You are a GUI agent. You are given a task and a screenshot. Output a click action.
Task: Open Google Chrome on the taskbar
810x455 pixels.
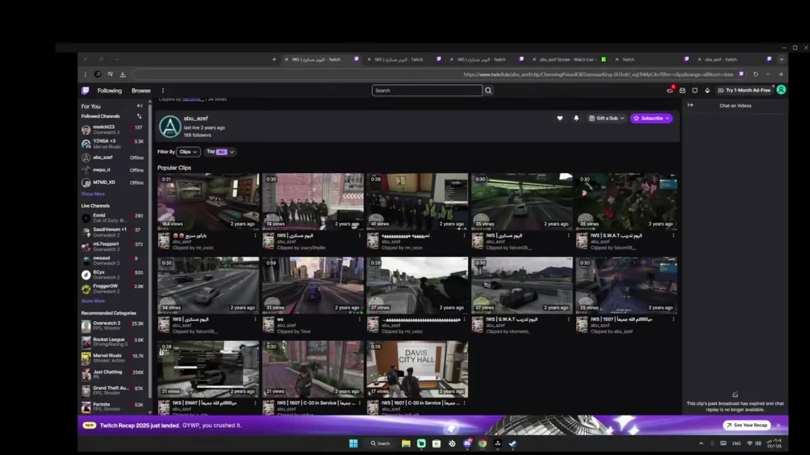[x=482, y=444]
